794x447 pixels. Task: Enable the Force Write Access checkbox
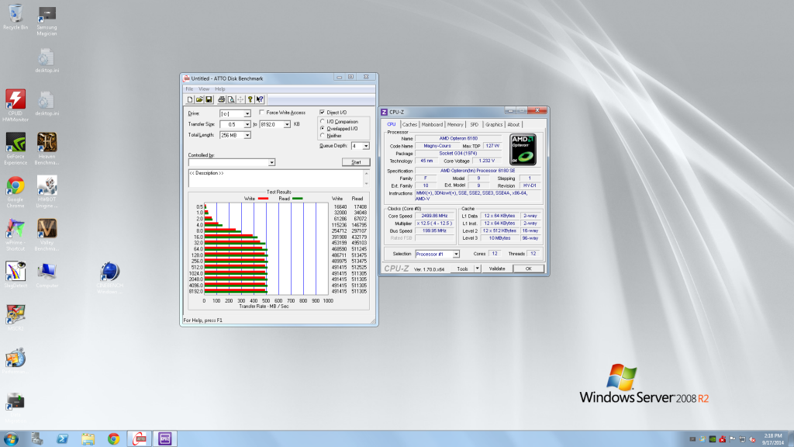262,113
